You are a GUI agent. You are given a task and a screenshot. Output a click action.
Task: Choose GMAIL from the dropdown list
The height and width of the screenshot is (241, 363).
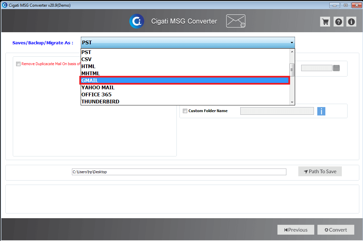click(x=185, y=81)
